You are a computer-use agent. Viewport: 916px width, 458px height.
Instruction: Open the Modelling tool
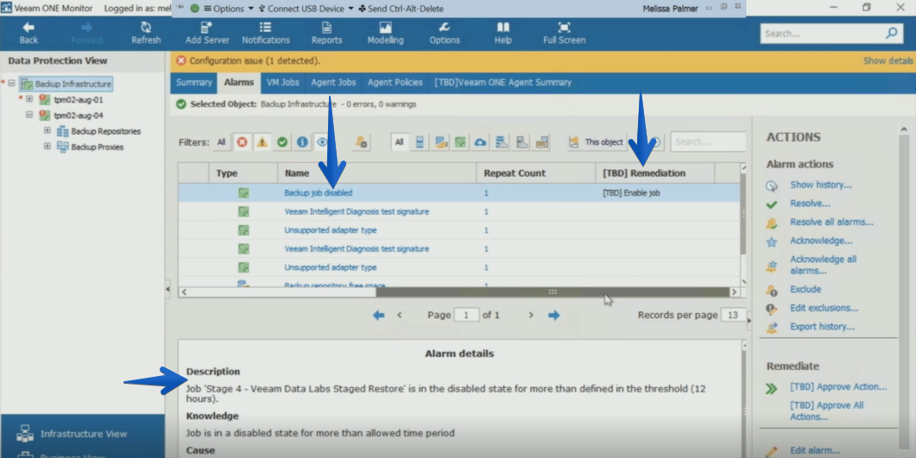(x=386, y=34)
